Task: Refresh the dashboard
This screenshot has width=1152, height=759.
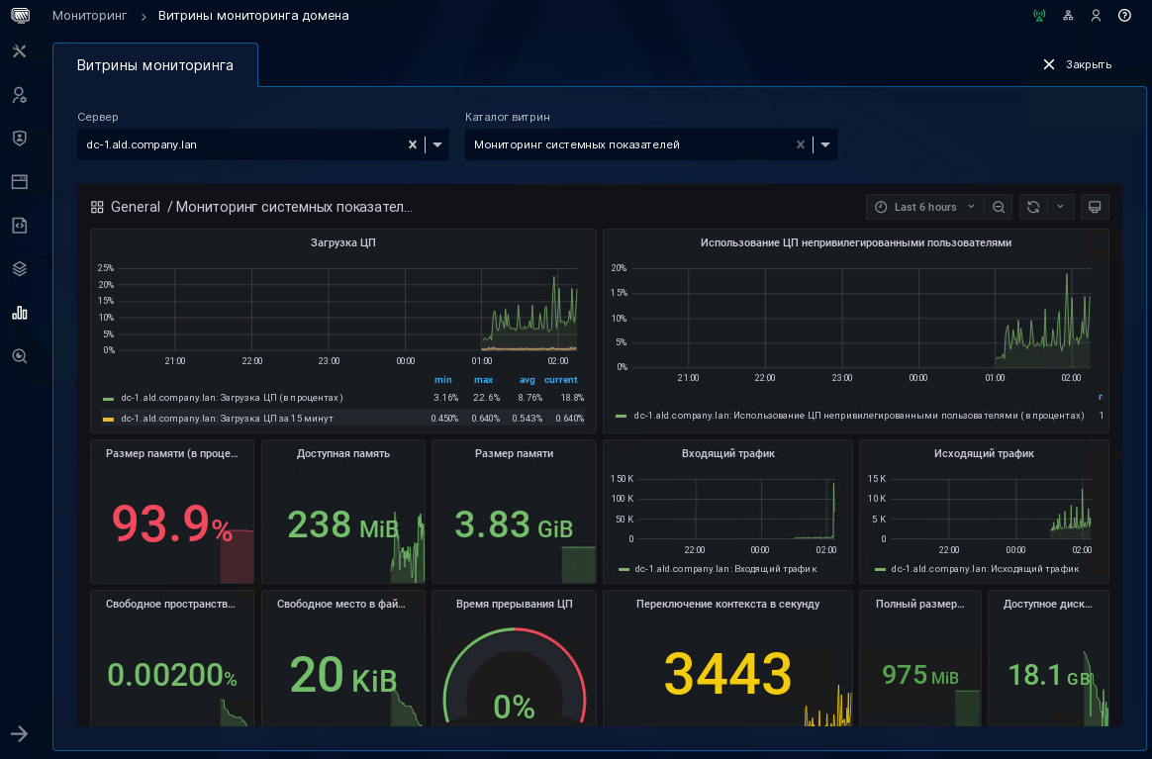Action: [1033, 207]
